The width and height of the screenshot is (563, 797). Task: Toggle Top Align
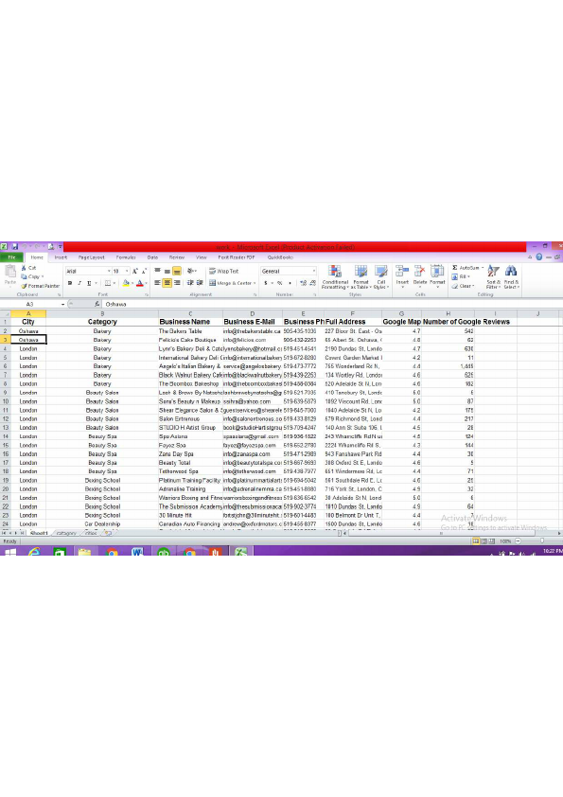157,271
